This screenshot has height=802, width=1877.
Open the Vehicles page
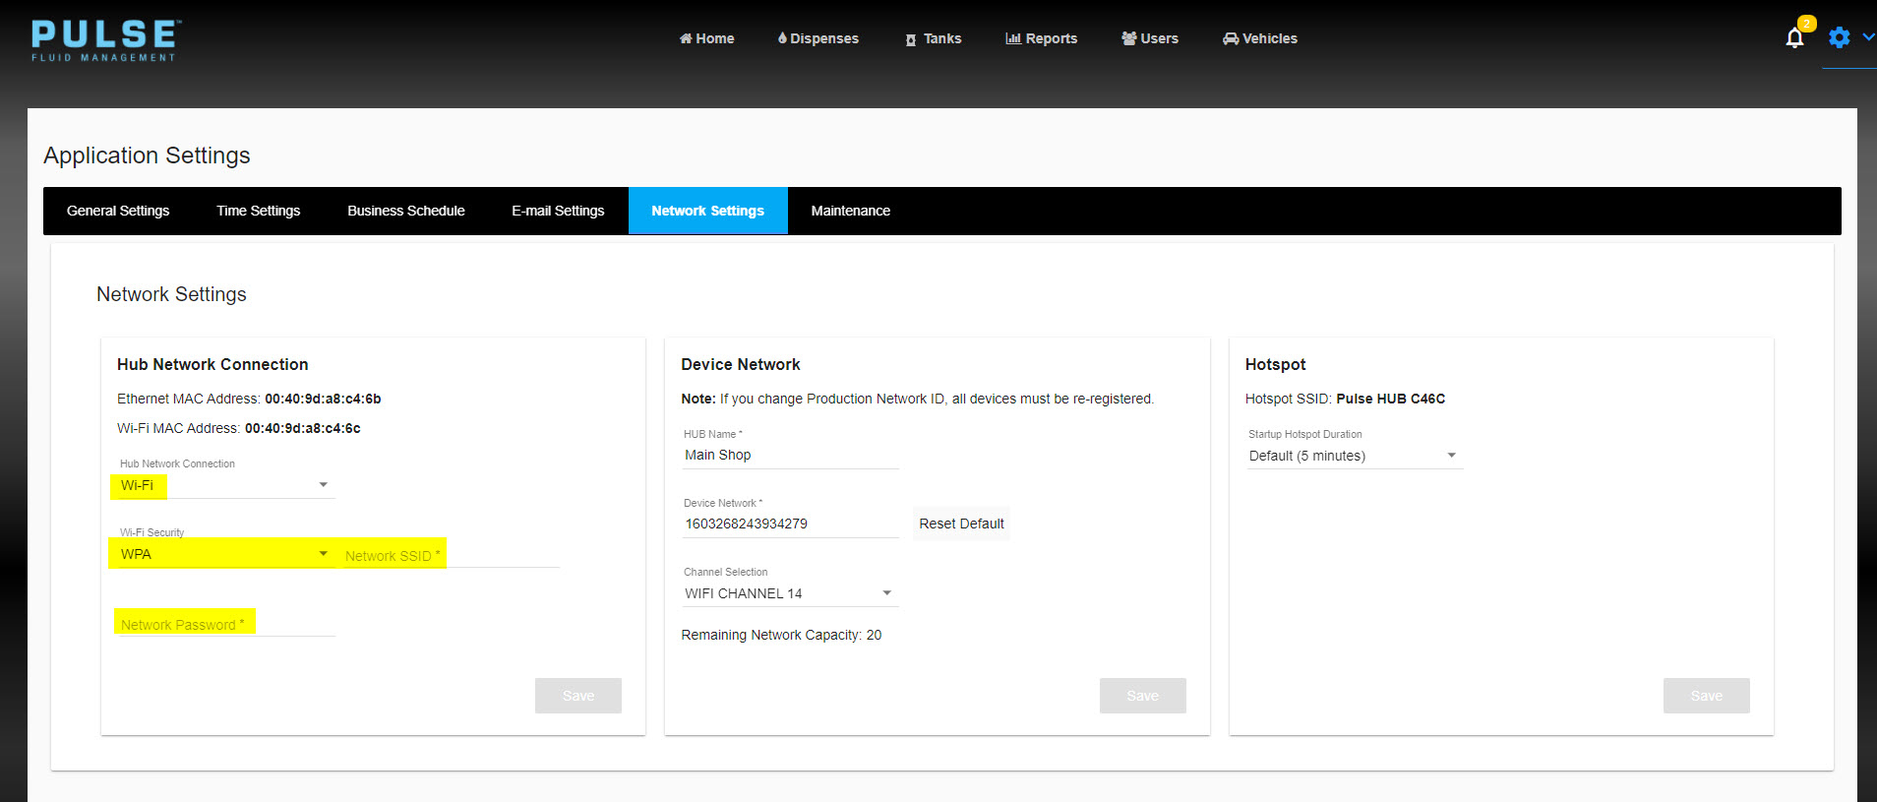point(1259,38)
